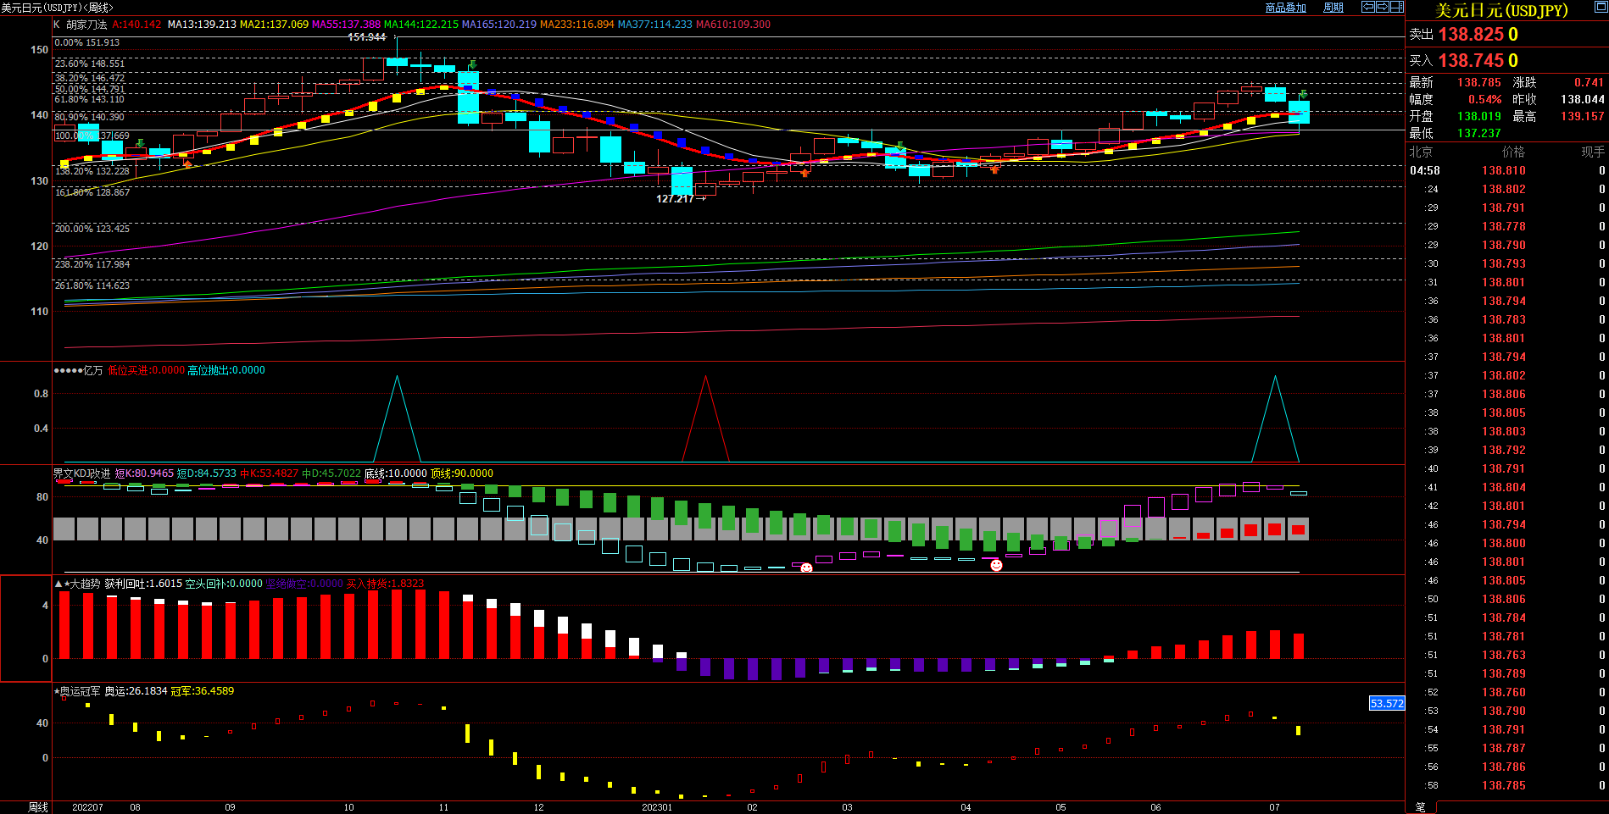The image size is (1609, 814).
Task: Maximize the USDJPY quote panel
Action: (x=1600, y=8)
